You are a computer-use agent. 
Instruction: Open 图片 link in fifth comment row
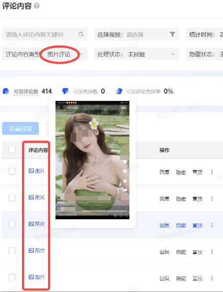[x=37, y=277]
